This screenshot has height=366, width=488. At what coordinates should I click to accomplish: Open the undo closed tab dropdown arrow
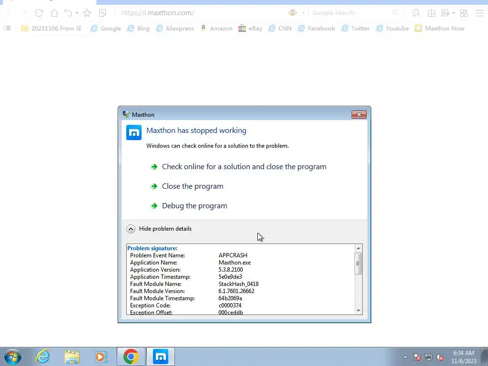[x=77, y=13]
